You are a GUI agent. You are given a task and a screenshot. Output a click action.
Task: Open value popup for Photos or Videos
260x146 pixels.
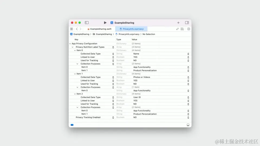pyautogui.click(x=188, y=77)
